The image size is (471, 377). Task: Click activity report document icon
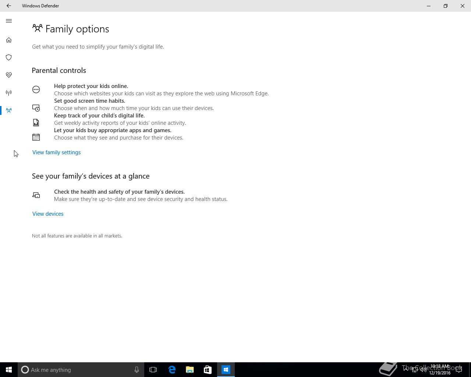point(36,123)
